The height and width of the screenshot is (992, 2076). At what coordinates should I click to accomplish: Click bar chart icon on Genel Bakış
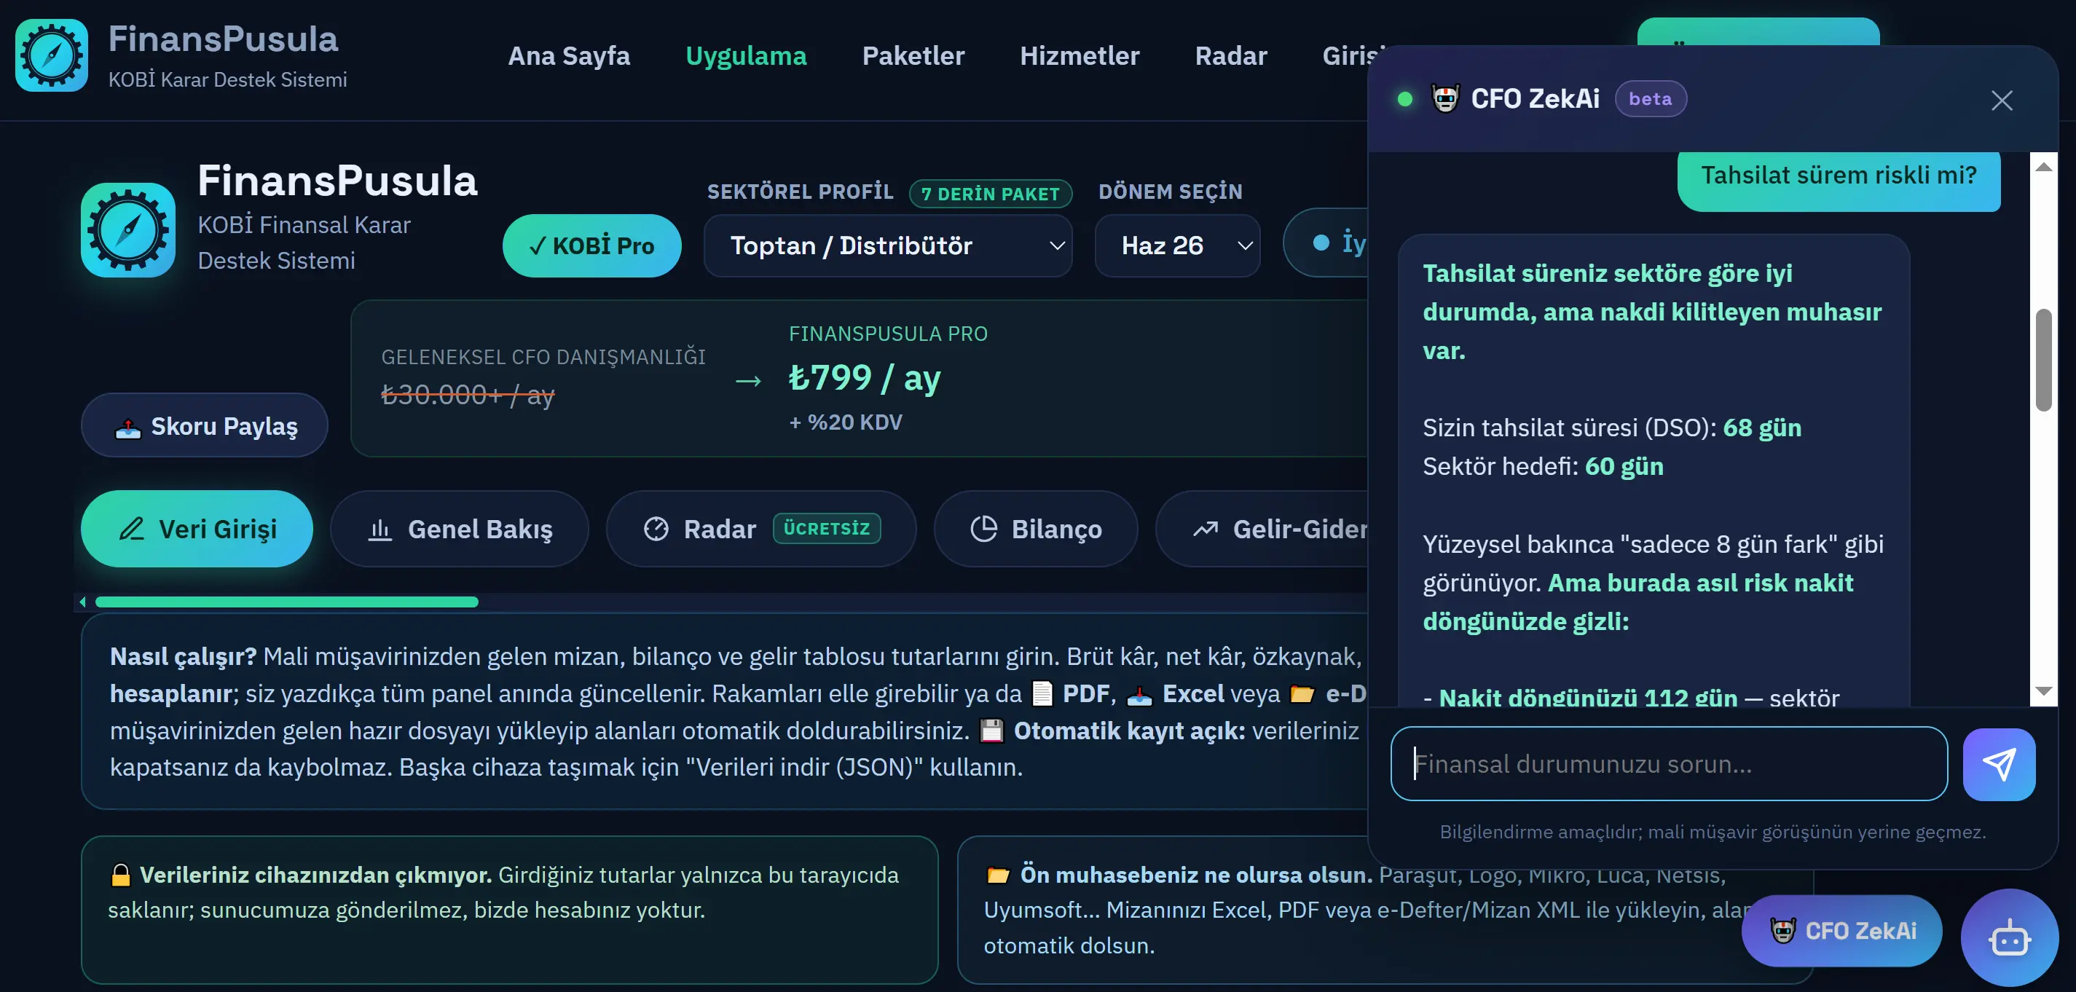(x=380, y=530)
